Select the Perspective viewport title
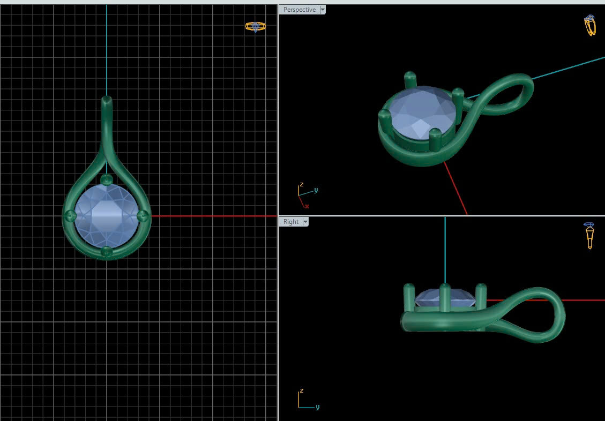The width and height of the screenshot is (605, 421). click(x=299, y=10)
